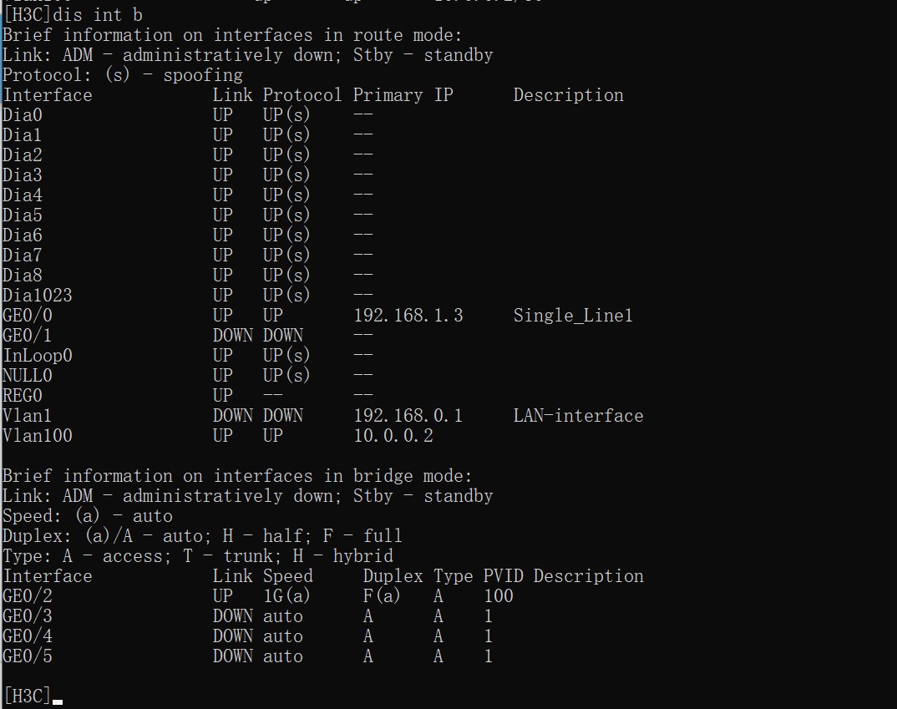
Task: Click the Primary IP column header
Action: 403,95
